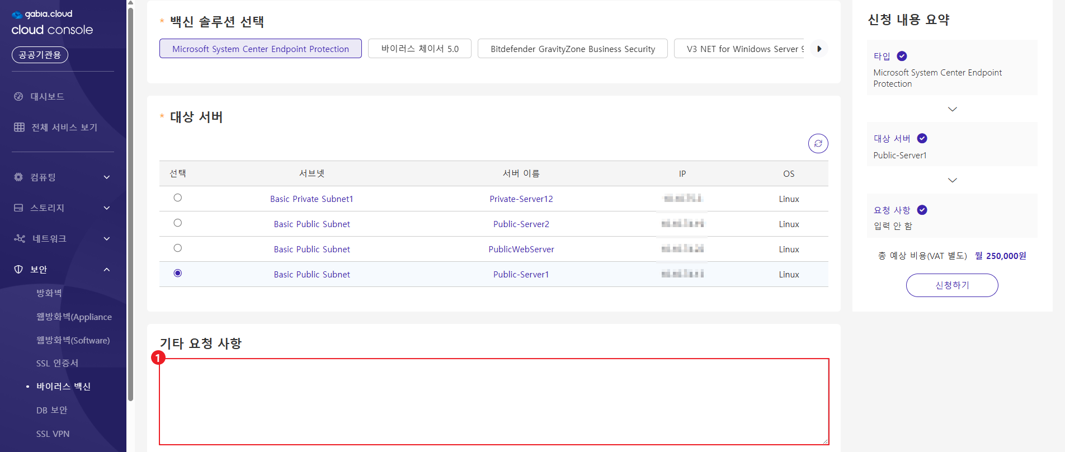The height and width of the screenshot is (452, 1065).
Task: Click the 서브넷 column header
Action: coord(312,173)
